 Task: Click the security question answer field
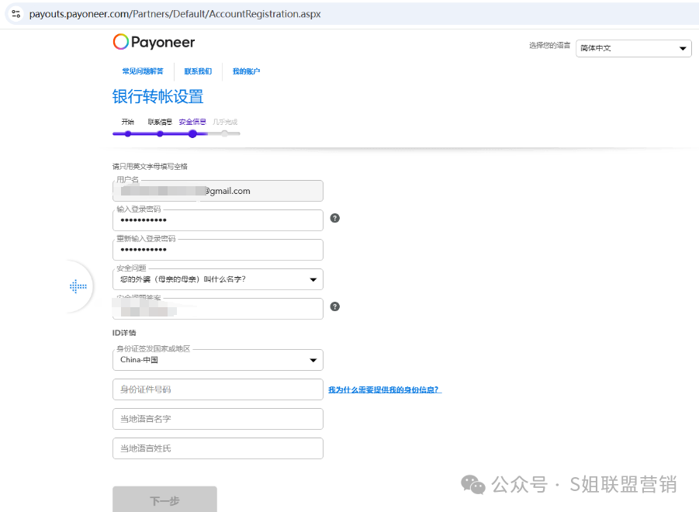[218, 309]
